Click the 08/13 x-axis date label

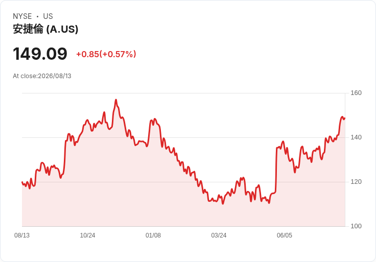pos(22,235)
